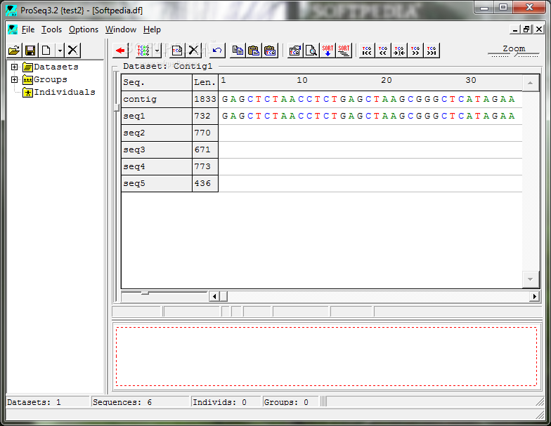Screen dimensions: 551x426
Task: Click the Len. column header
Action: click(x=205, y=83)
